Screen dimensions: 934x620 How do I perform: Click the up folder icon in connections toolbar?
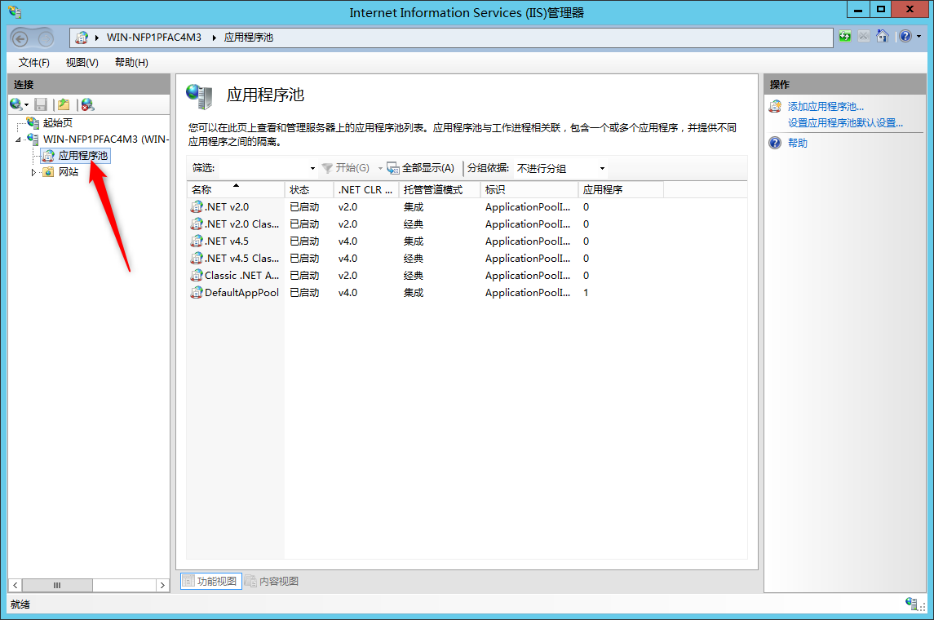(x=64, y=104)
